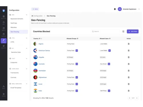Open Frameworks page
This screenshot has width=143, height=107.
(x=15, y=73)
